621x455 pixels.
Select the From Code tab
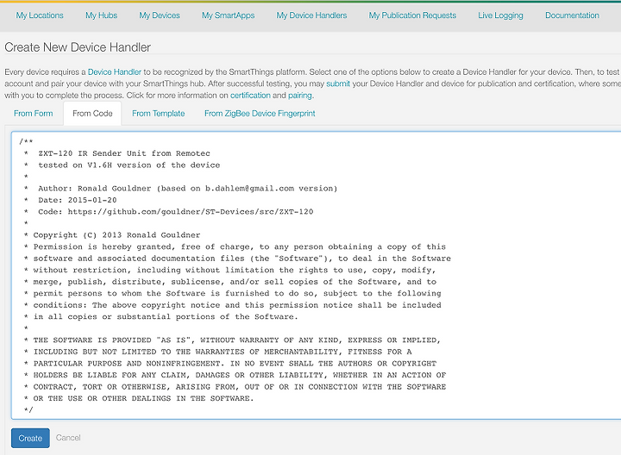pos(92,114)
